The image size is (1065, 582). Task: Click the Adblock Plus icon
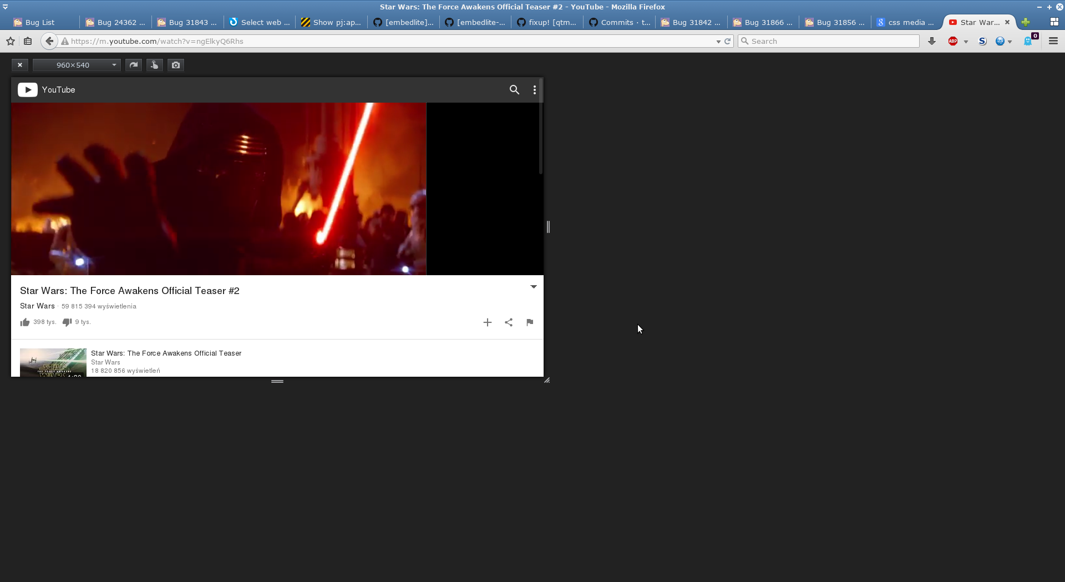[x=953, y=41]
